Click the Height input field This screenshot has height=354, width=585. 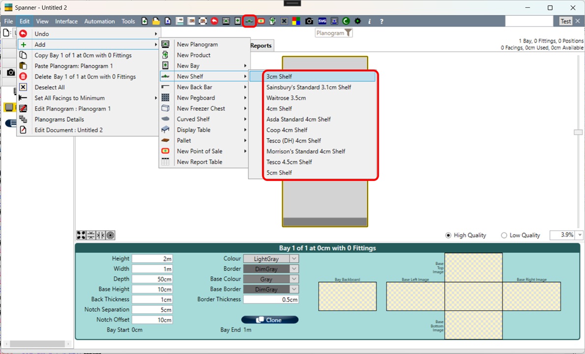pos(152,259)
